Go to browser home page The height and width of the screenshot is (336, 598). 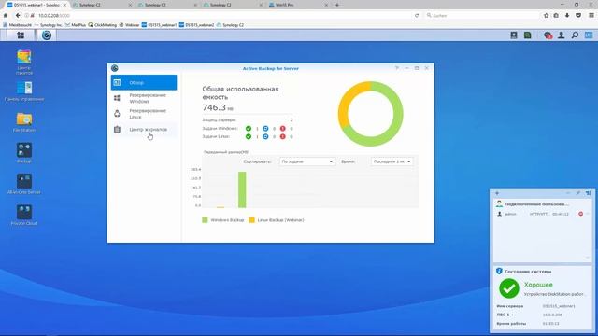click(x=6, y=15)
